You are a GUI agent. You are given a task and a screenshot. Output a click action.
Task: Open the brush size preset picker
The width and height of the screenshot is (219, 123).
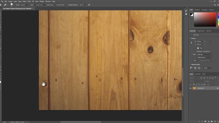tap(12, 5)
